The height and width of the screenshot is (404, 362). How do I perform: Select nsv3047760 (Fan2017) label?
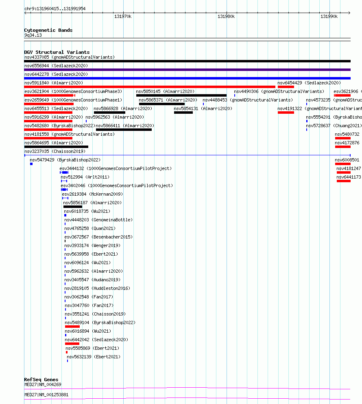[x=89, y=305]
